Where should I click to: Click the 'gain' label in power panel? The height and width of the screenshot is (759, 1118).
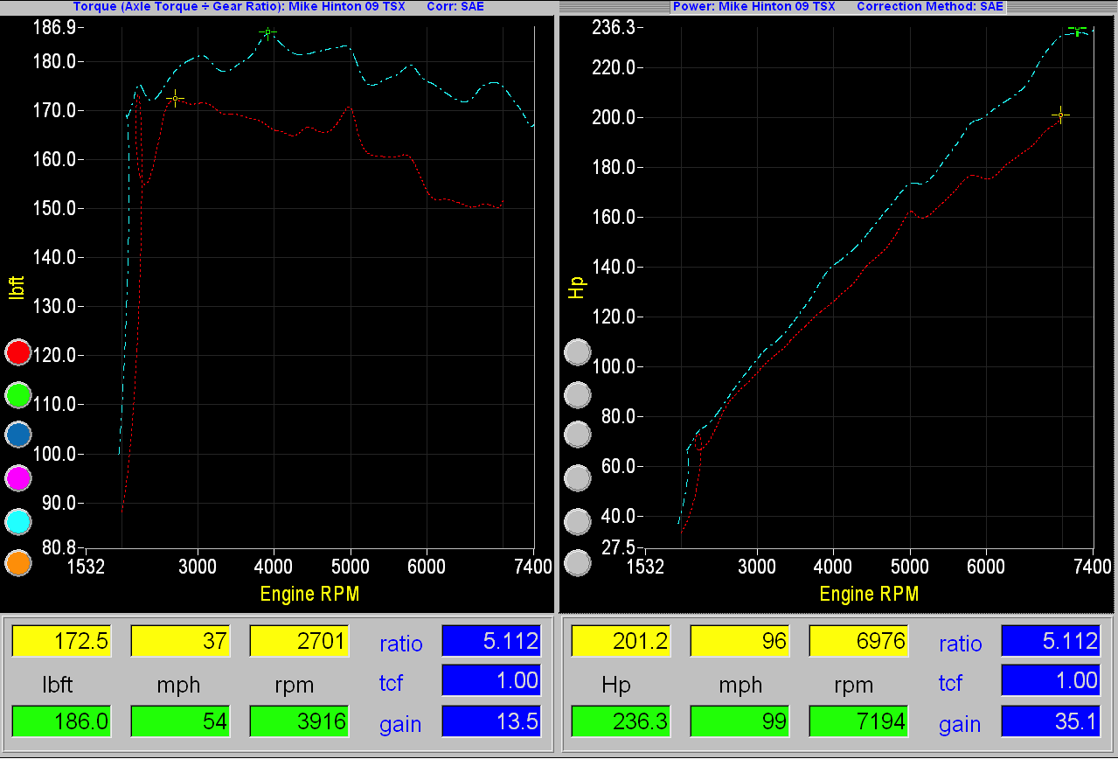960,725
